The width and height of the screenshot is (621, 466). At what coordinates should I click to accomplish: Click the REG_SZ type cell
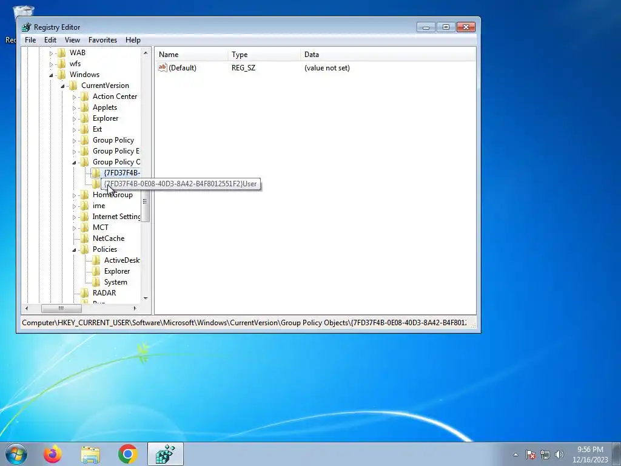[x=244, y=68]
